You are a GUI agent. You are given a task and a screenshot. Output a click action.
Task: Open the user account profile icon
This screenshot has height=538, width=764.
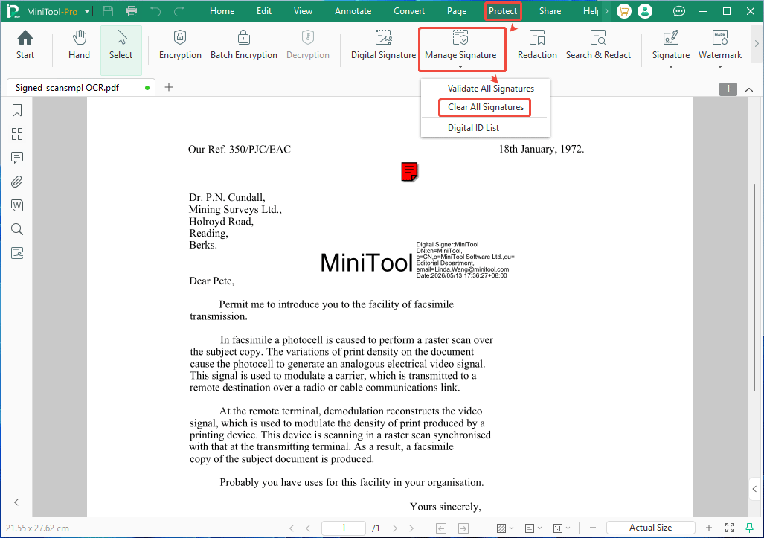coord(645,11)
